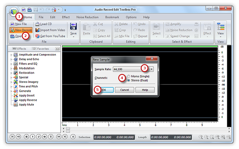Image resolution: width=239 pixels, height=149 pixels.
Task: Click the large Select waveform icon
Action: click(x=156, y=27)
